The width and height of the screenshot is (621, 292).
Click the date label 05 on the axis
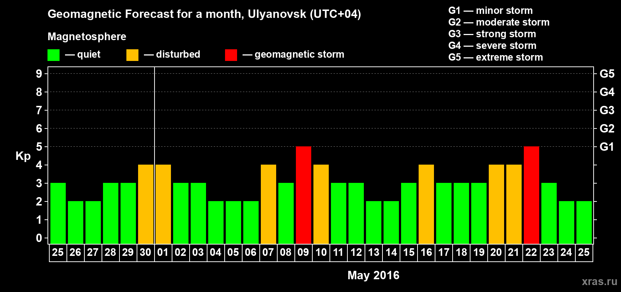point(233,253)
